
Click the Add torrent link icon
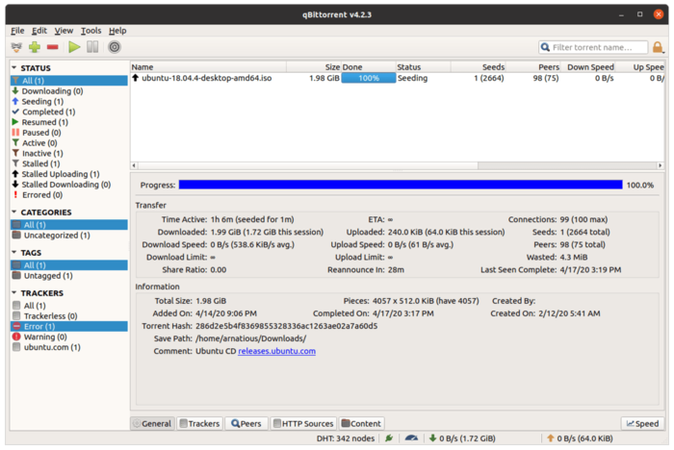click(x=17, y=46)
